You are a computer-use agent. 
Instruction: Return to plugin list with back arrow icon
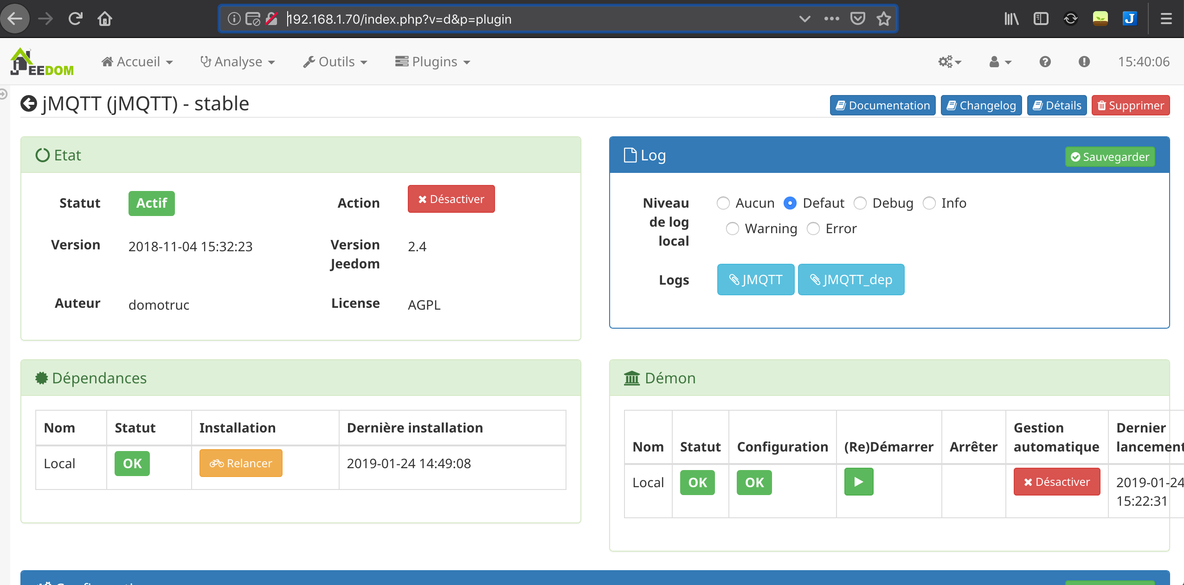pos(29,103)
